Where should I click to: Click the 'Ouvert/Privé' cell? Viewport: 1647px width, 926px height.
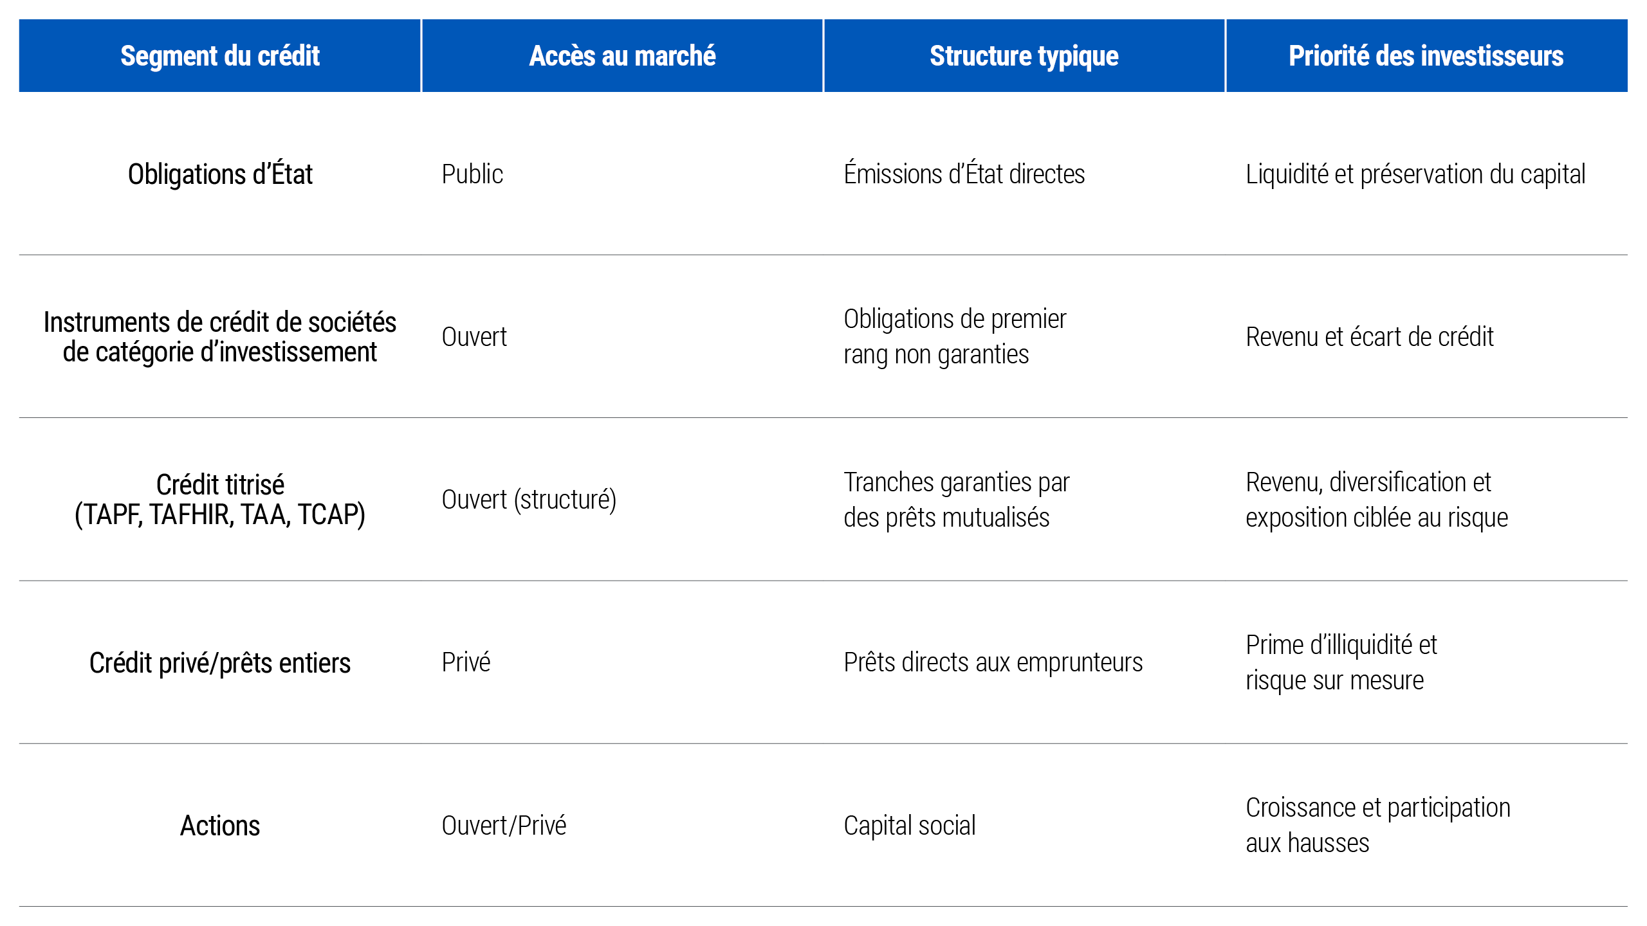(x=504, y=826)
